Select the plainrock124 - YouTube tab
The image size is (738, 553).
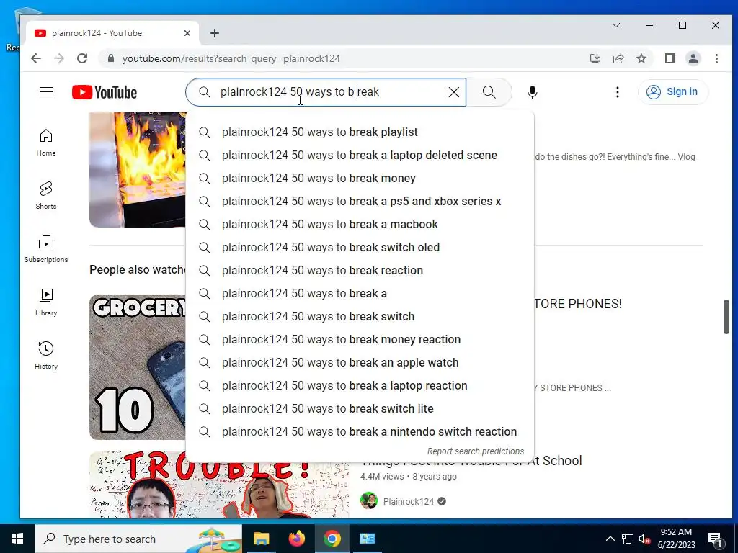[x=112, y=33]
